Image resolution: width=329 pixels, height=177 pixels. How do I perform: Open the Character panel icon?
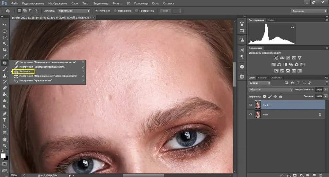(242, 50)
